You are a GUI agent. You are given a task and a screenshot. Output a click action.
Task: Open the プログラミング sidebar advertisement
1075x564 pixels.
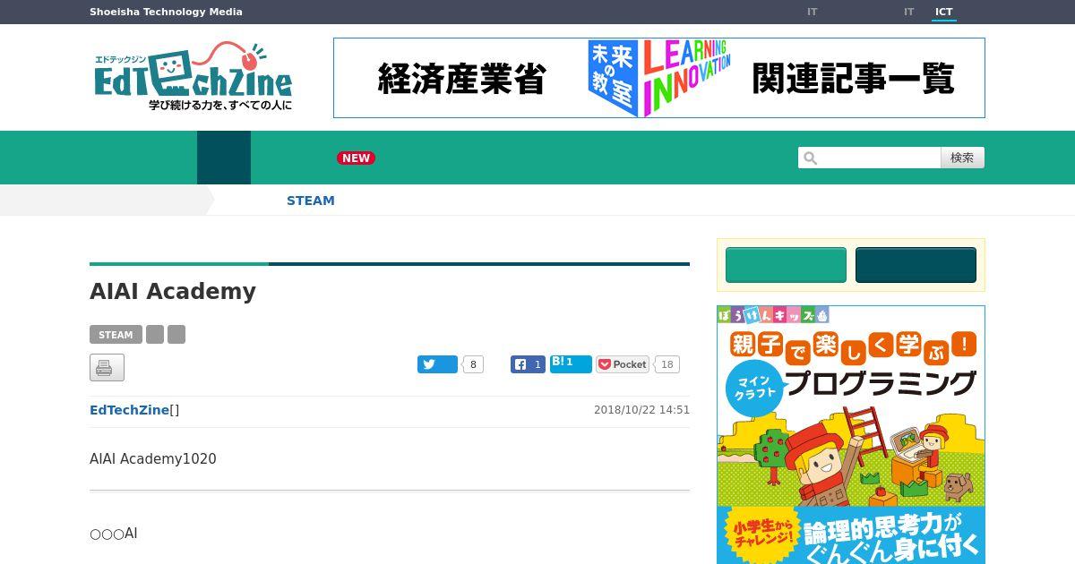851,435
